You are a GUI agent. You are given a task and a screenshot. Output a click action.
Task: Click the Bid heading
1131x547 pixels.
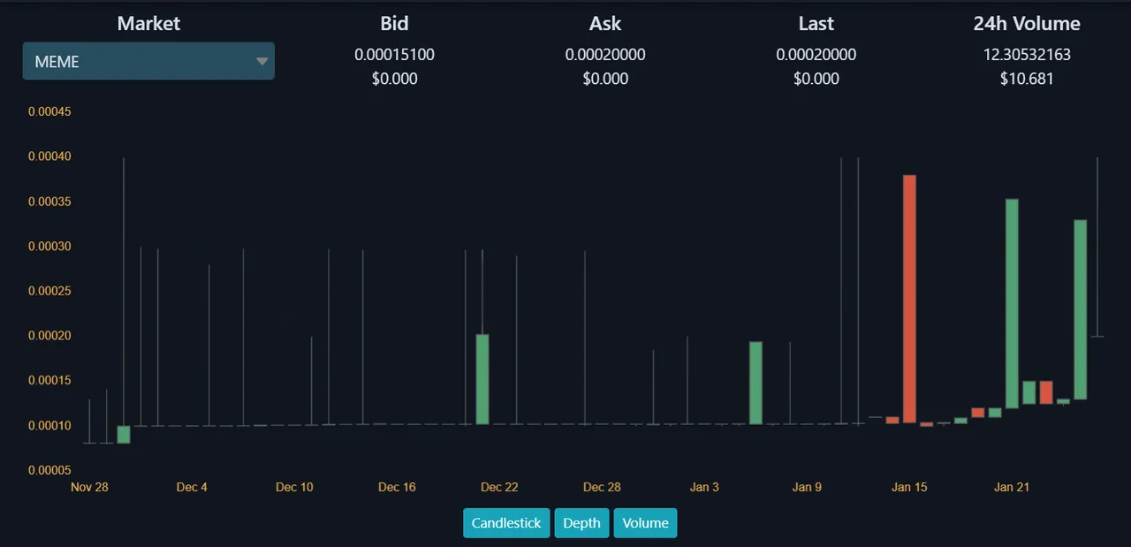coord(394,24)
